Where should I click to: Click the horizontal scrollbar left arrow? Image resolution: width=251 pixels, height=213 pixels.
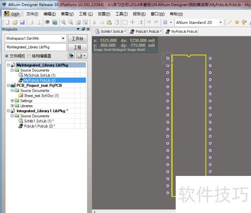click(94, 211)
